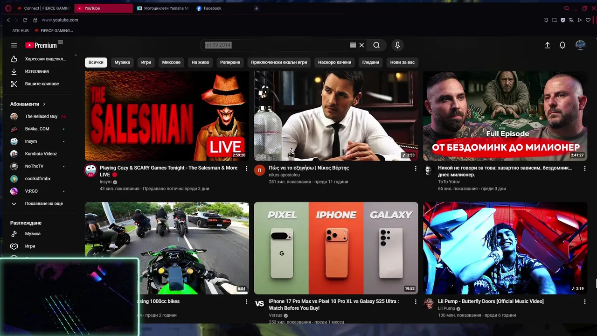
Task: Go back using the browser back arrow
Action: (x=8, y=20)
